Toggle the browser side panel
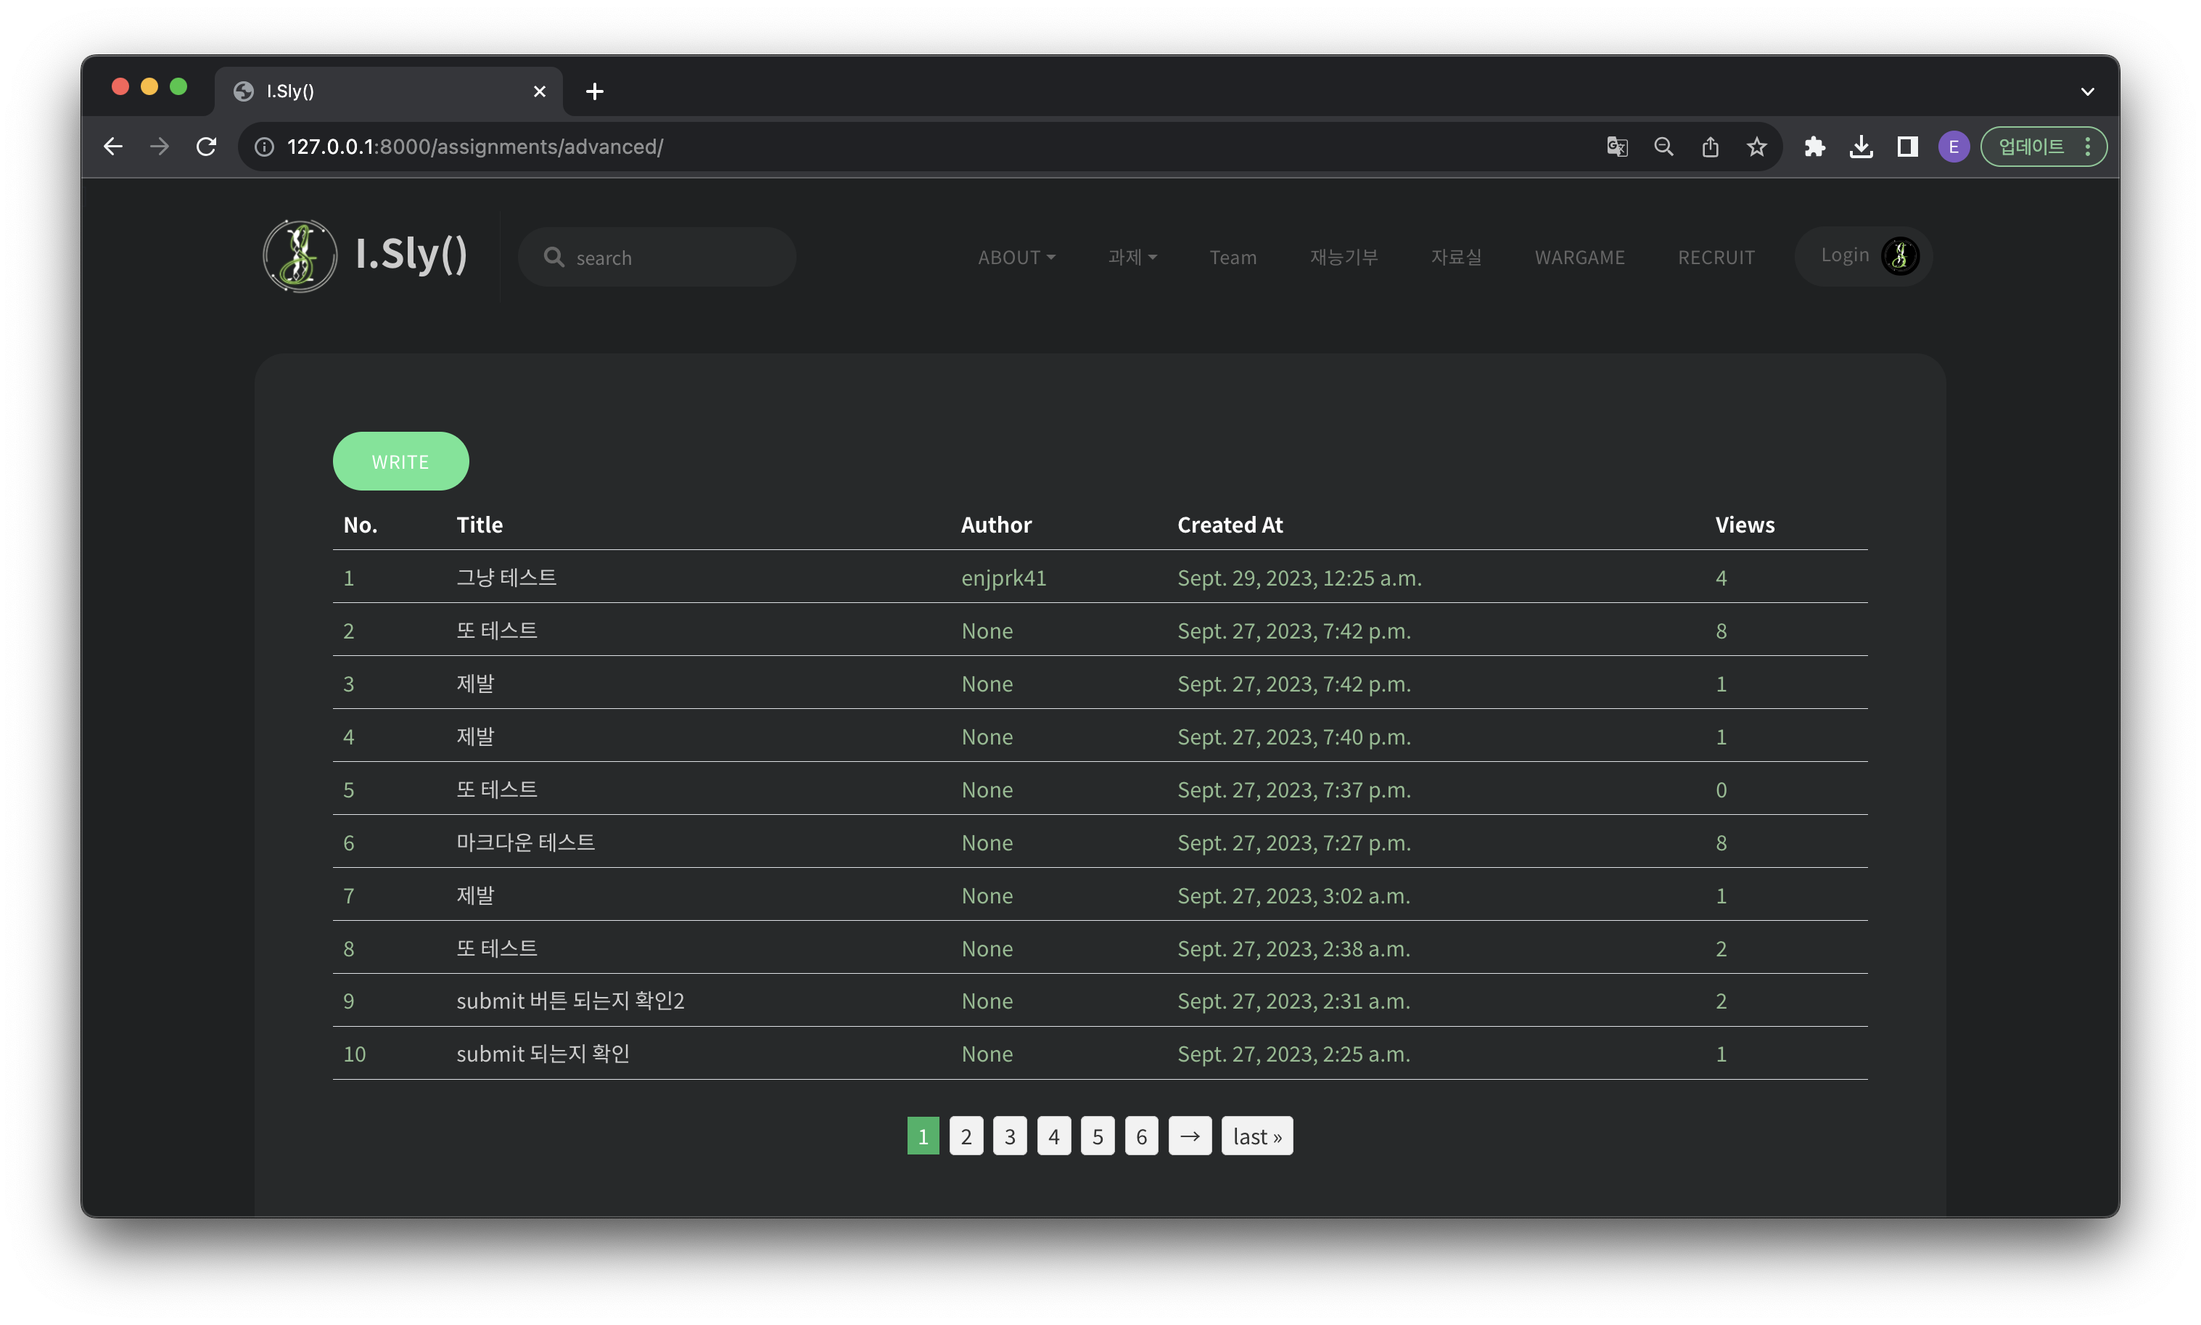Viewport: 2201px width, 1325px height. tap(1907, 147)
